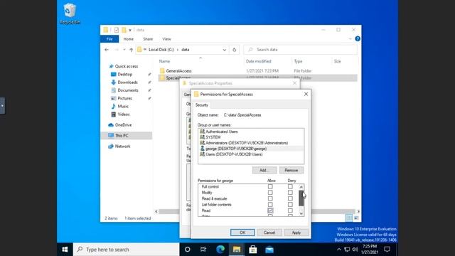Click the Music note icon in sidebar

pyautogui.click(x=114, y=106)
